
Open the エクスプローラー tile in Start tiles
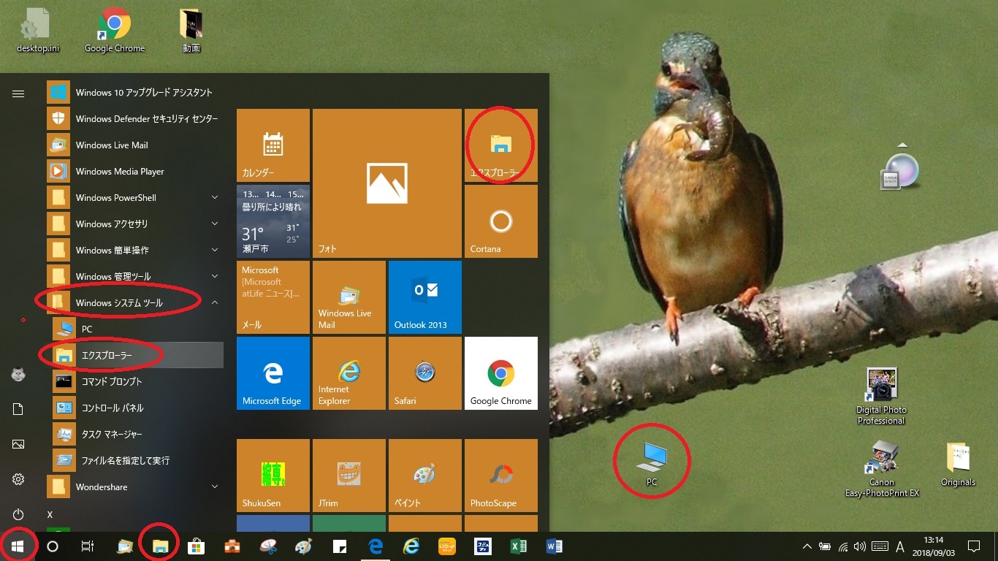pos(501,145)
